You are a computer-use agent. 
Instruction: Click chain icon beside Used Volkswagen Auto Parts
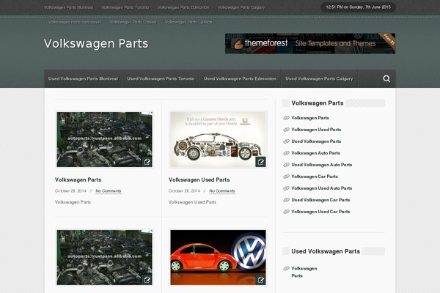286,165
